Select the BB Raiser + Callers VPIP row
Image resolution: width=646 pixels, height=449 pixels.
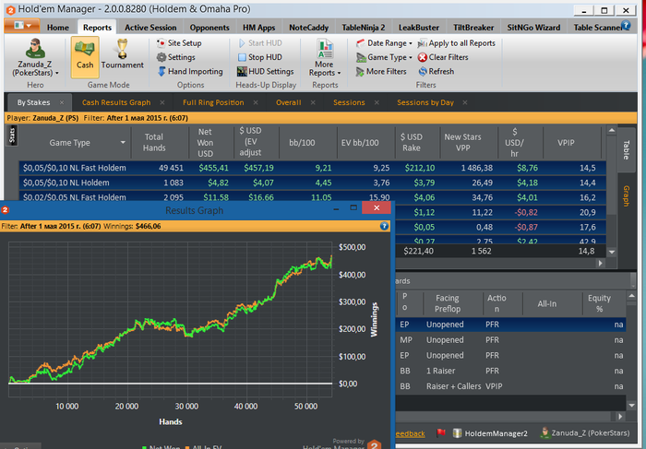(510, 386)
